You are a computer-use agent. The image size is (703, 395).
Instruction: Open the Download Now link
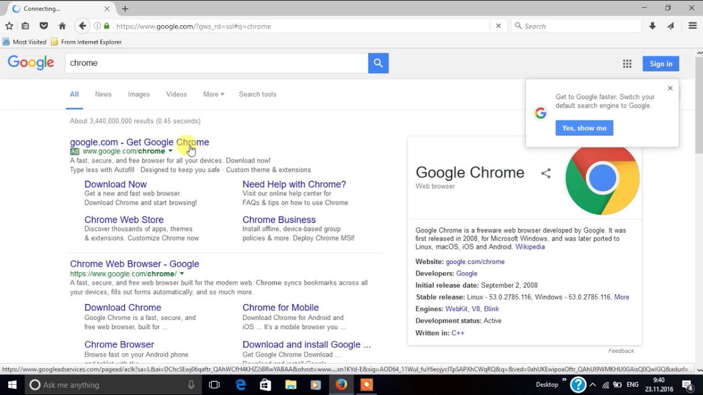point(115,184)
